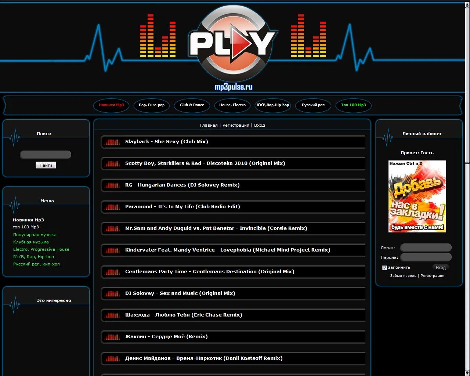470x376 pixels.
Task: Open track Kindervater Feat. Mandy Ventrice - Lovephobia
Action: pos(228,250)
